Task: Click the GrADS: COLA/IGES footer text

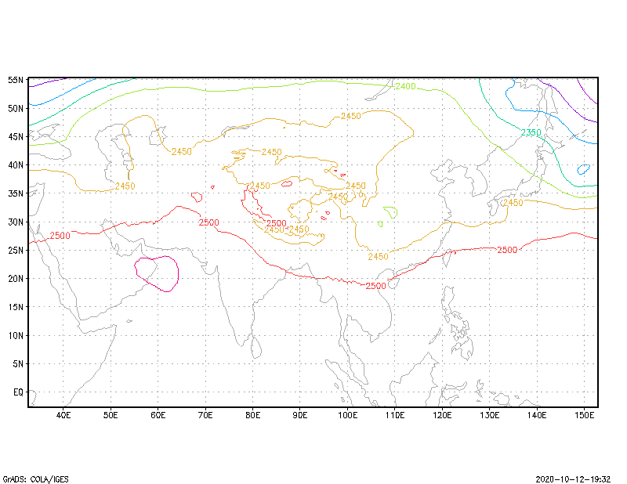Action: coord(35,479)
